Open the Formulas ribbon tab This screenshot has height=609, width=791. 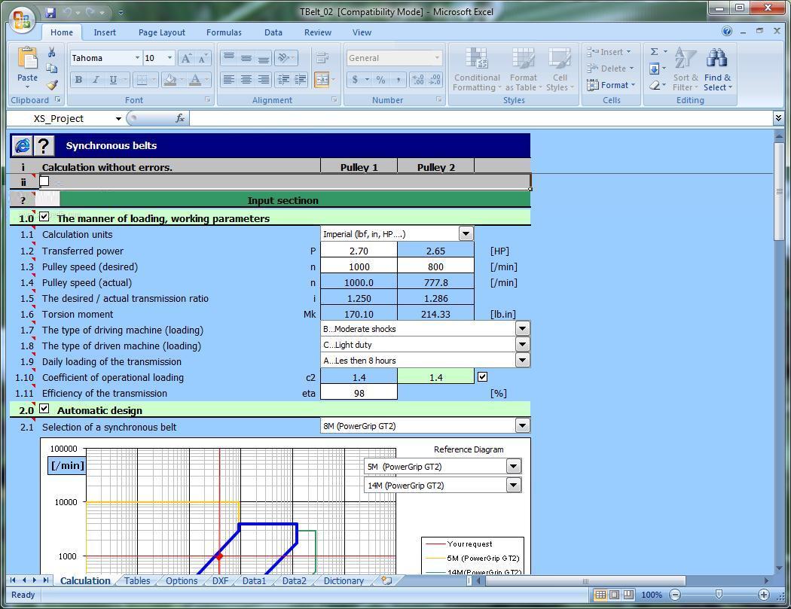(x=224, y=32)
